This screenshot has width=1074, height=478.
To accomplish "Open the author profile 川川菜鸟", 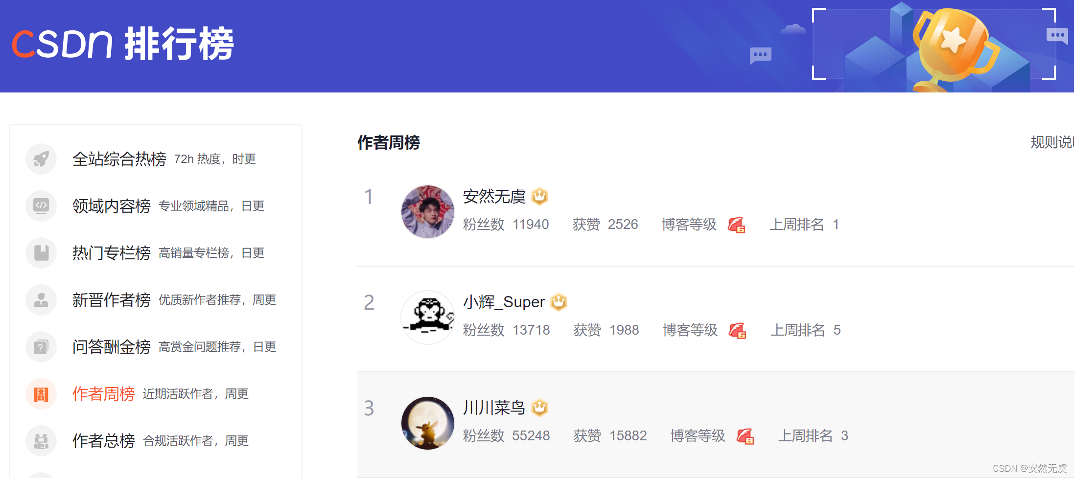I will point(494,408).
